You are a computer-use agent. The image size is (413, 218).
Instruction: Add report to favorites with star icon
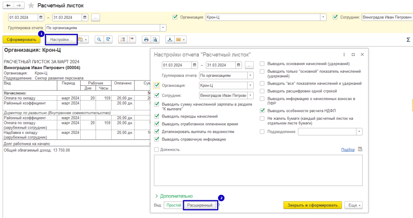click(x=31, y=6)
